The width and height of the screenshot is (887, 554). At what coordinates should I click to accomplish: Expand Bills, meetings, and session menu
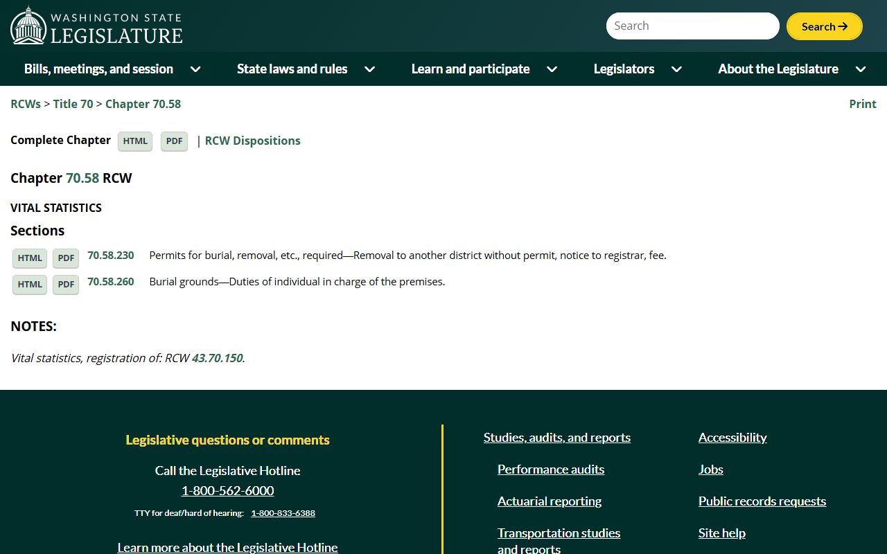click(112, 69)
